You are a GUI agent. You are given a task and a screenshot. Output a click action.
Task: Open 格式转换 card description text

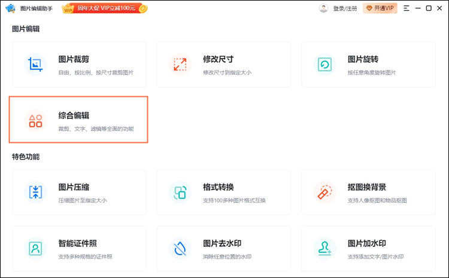(234, 200)
